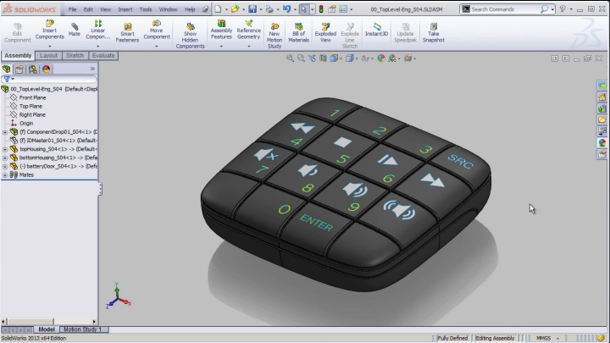Switch to Motion Study 1 tab
Screen dimensions: 610x343
(82, 329)
